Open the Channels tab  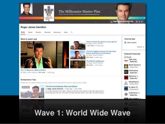point(47,32)
